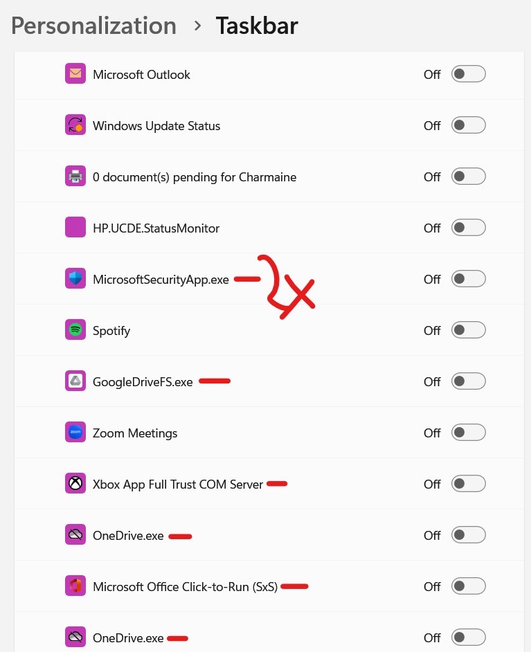The image size is (531, 652).
Task: Click the Xbox App Full Trust COM Server icon
Action: (75, 483)
